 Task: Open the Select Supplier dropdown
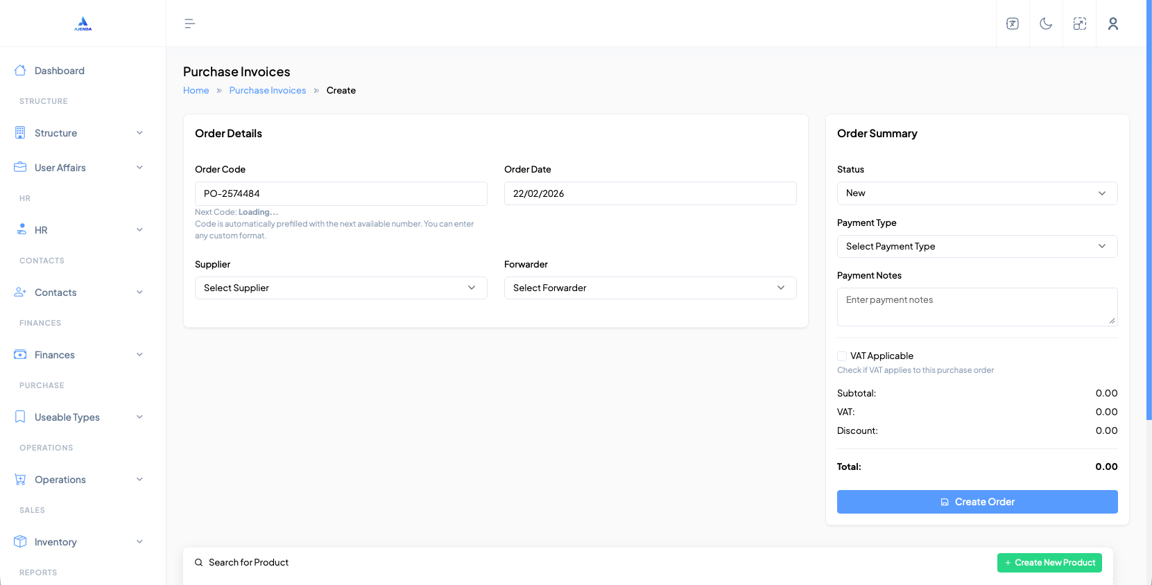(341, 288)
